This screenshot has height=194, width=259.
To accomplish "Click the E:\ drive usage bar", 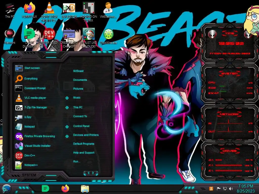I will point(229,171).
